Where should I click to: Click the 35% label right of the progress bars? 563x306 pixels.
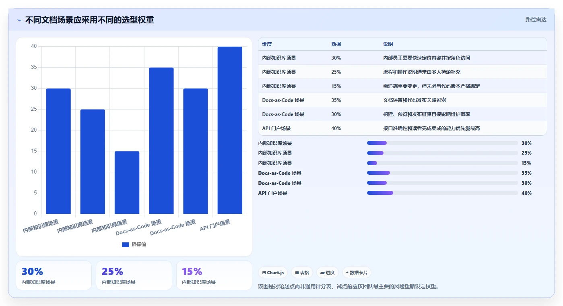tap(526, 173)
